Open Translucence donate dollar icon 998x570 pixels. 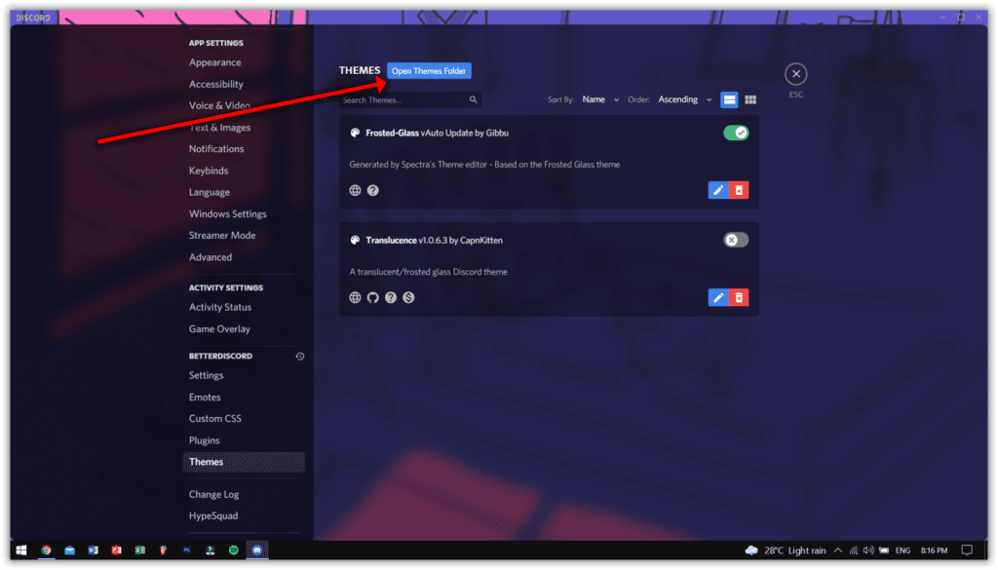pyautogui.click(x=408, y=297)
